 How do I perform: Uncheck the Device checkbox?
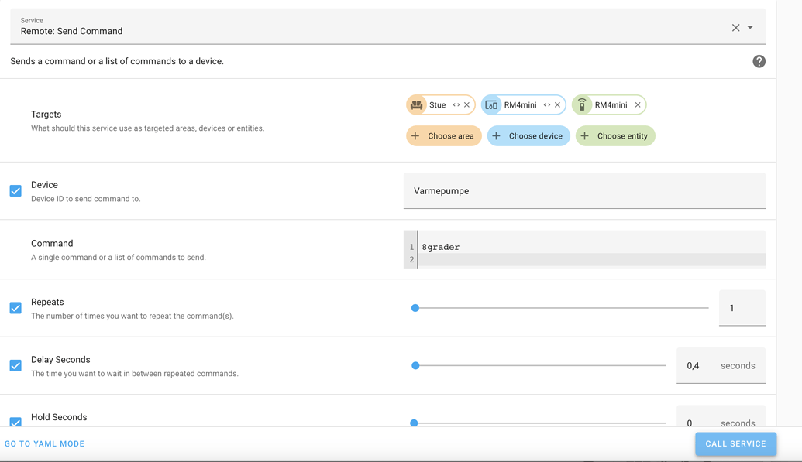(15, 190)
